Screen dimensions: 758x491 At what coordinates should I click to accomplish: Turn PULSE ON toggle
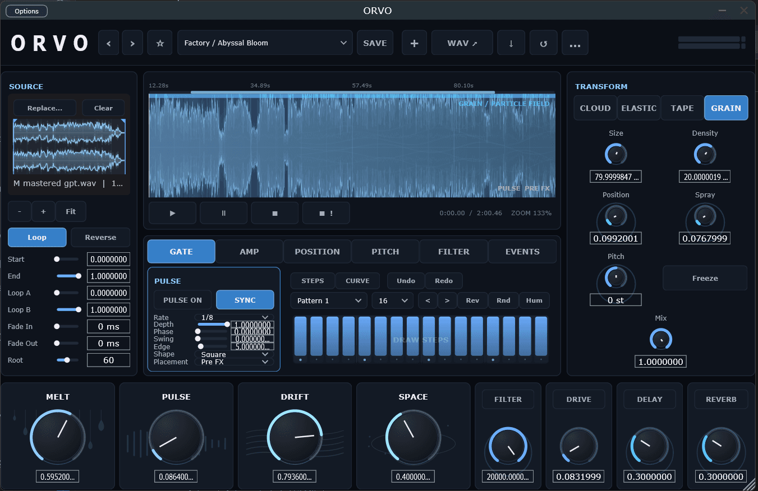pos(182,300)
